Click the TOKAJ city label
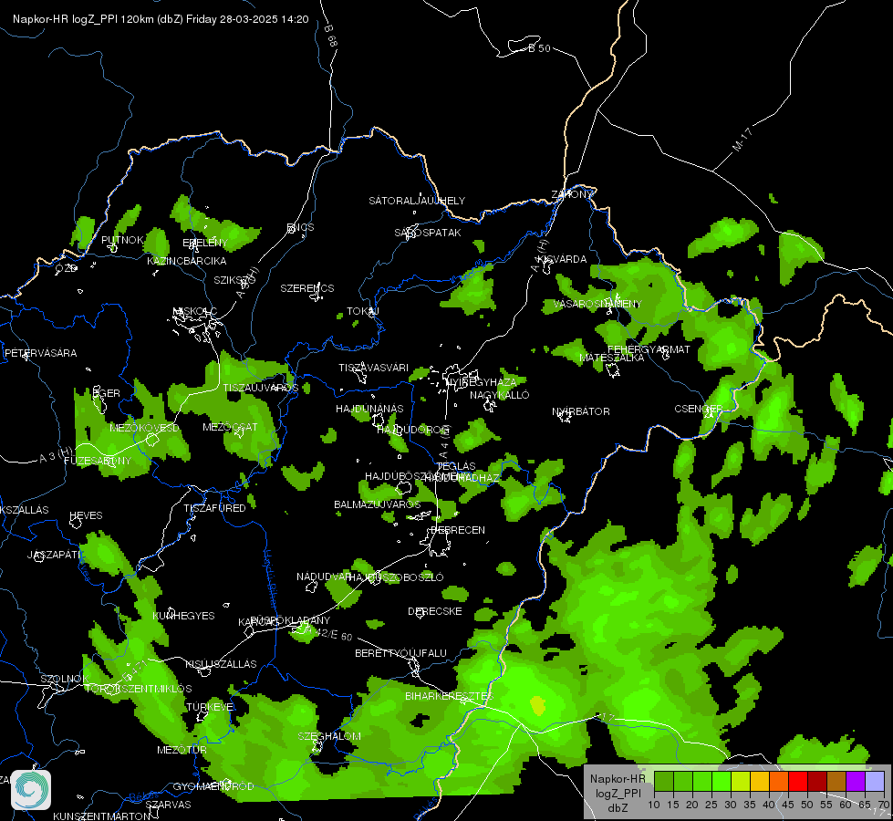Viewport: 893px width, 821px height. click(363, 311)
